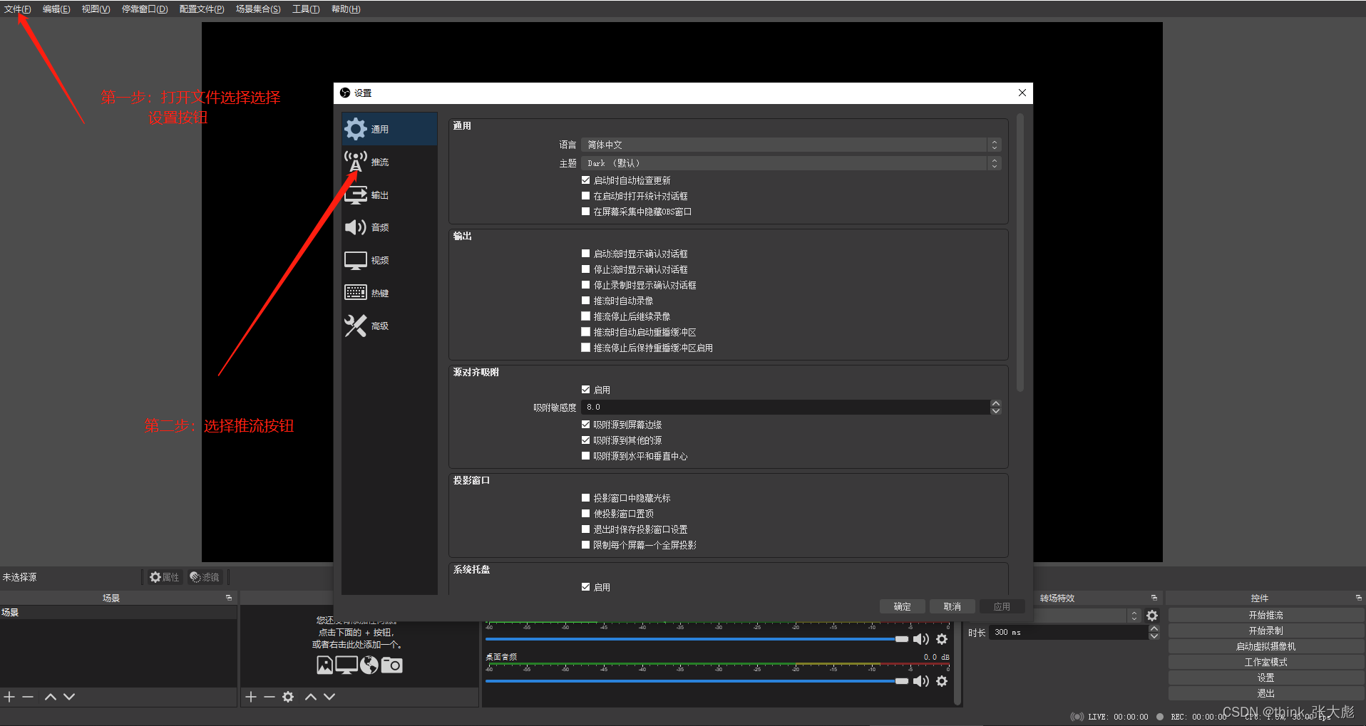Screen dimensions: 1366x726
Task: Open the 转场特效 transition properties gear
Action: 1152,616
